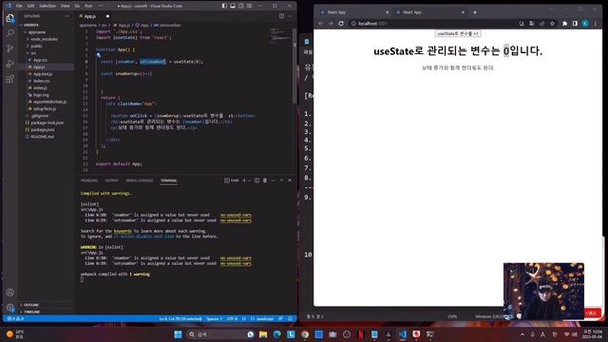Open the launch profile dropdown next to New Terminal
Screen dimensions: 608x342
(249, 180)
